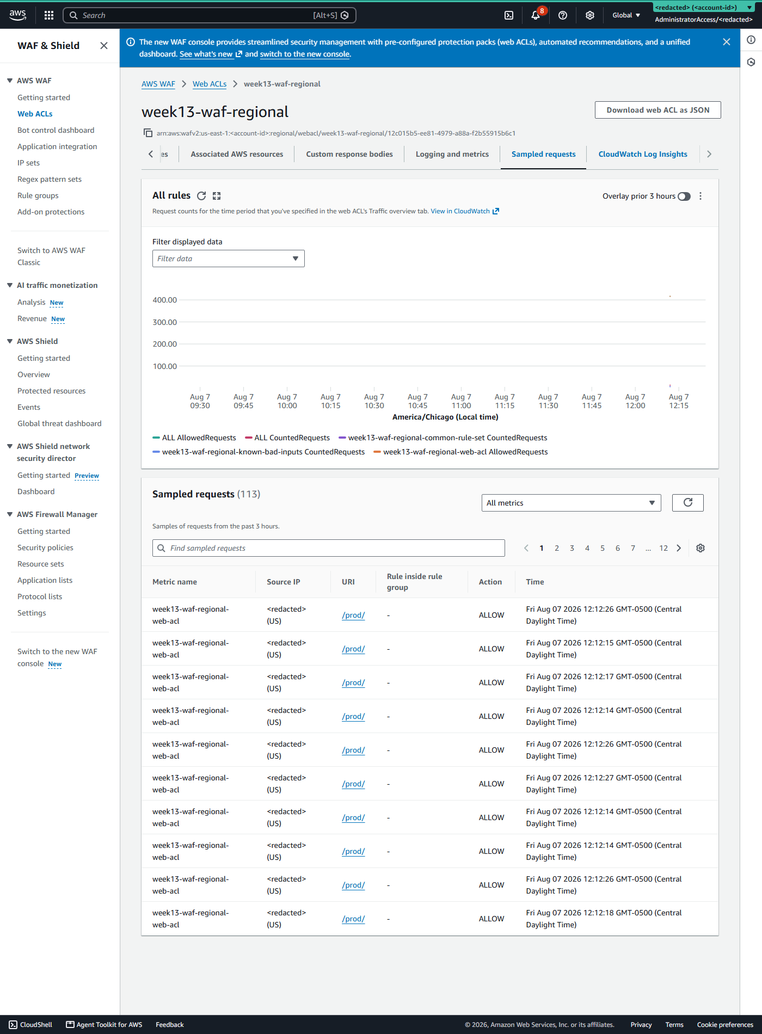Click switch to the new console link
The width and height of the screenshot is (762, 1034).
[305, 54]
